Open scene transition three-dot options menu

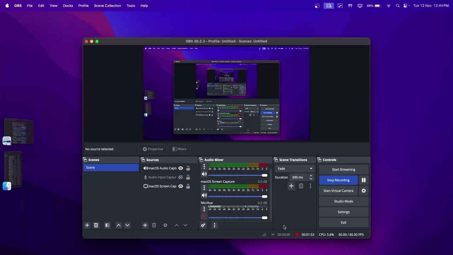point(310,186)
